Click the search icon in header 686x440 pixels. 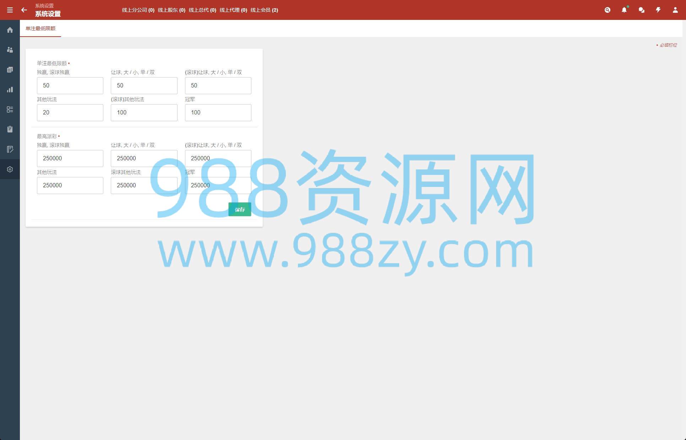point(608,10)
